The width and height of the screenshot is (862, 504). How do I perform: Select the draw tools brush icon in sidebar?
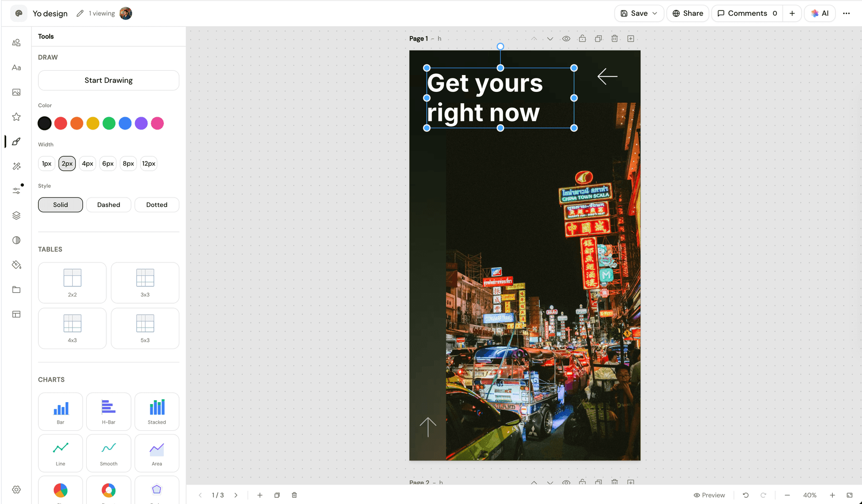point(16,142)
